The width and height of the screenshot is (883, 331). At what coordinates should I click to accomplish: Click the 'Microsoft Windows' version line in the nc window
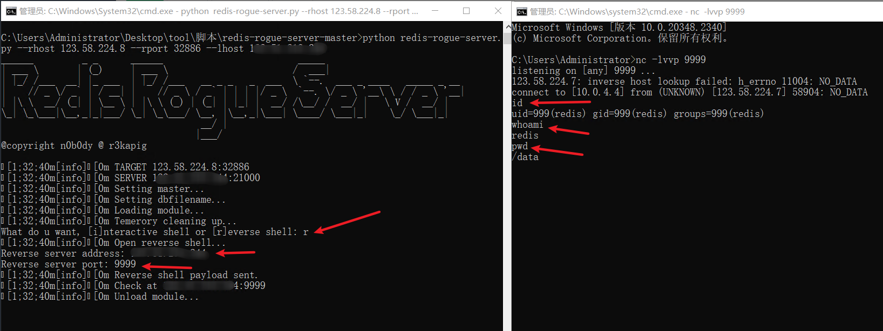click(x=619, y=27)
